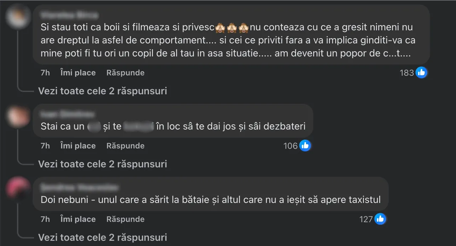Expand the 2 replies under the second comment
456x246 pixels.
(x=103, y=164)
